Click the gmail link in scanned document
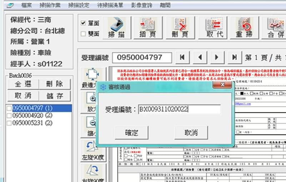The width and height of the screenshot is (286, 182). point(243,104)
